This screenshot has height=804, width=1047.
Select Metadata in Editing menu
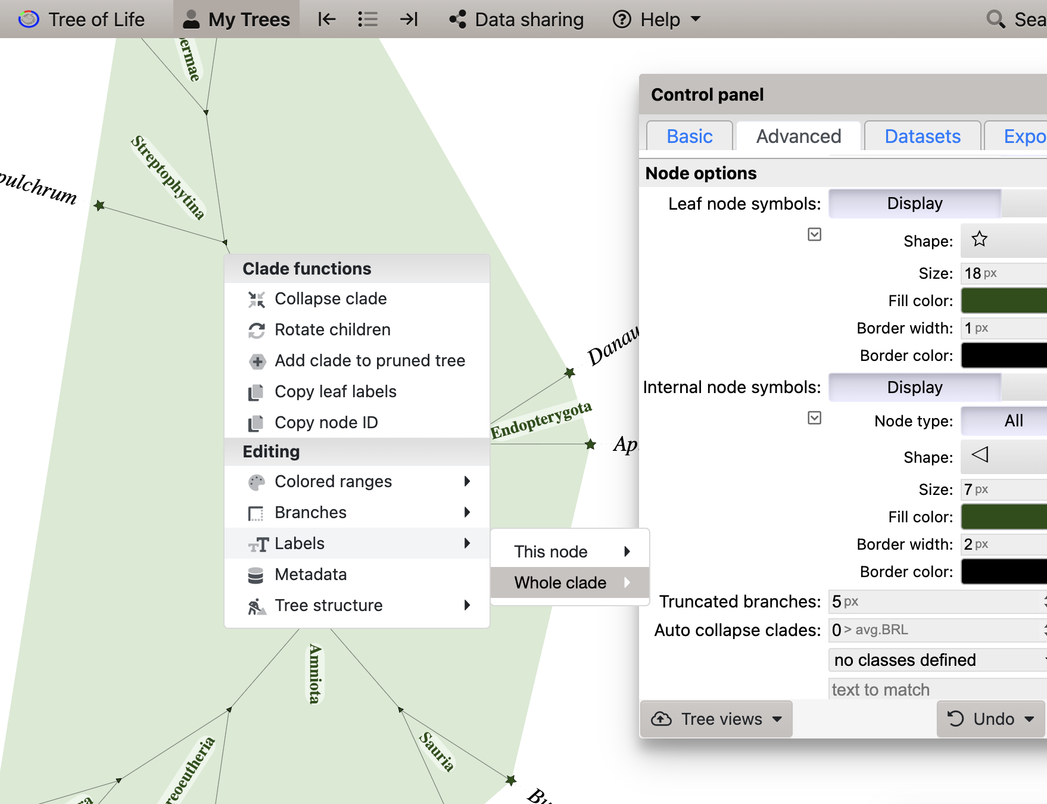(357, 574)
